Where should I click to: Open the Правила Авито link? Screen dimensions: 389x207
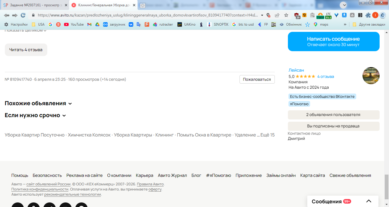point(150,184)
